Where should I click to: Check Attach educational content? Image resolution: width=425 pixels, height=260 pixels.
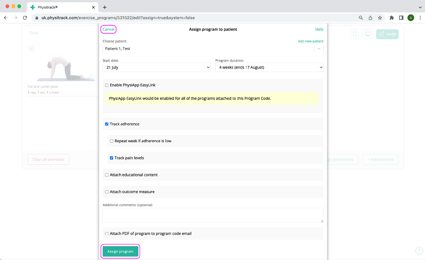[x=107, y=175]
